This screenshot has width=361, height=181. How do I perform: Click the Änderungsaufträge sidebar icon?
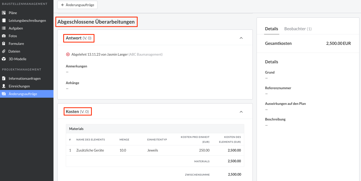(x=4, y=94)
